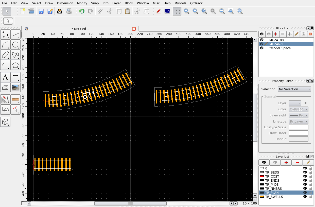315x207 pixels.
Task: Select the Export as SVG toolbar icon
Action: click(60, 11)
